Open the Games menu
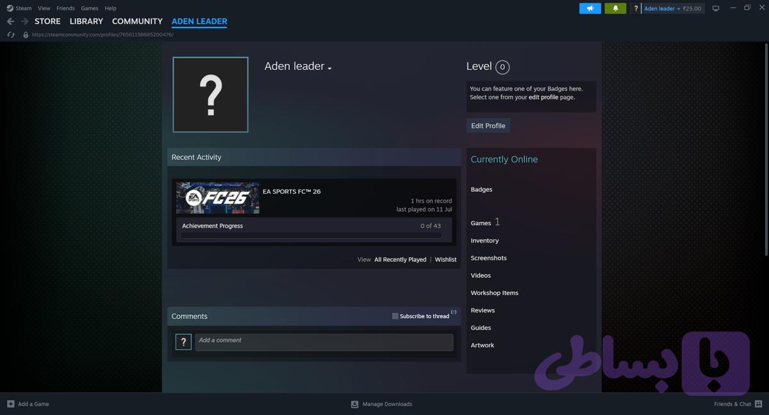769x415 pixels. tap(90, 8)
